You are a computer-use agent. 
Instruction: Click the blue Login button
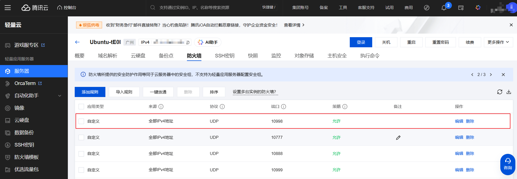tap(361, 42)
